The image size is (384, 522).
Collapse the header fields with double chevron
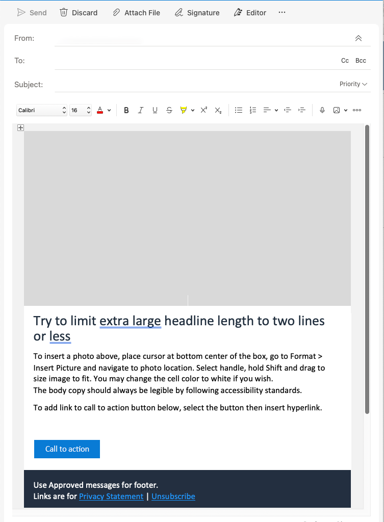click(x=359, y=38)
